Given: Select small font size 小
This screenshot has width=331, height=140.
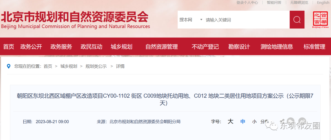Looking at the screenshot, I should point(254,121).
